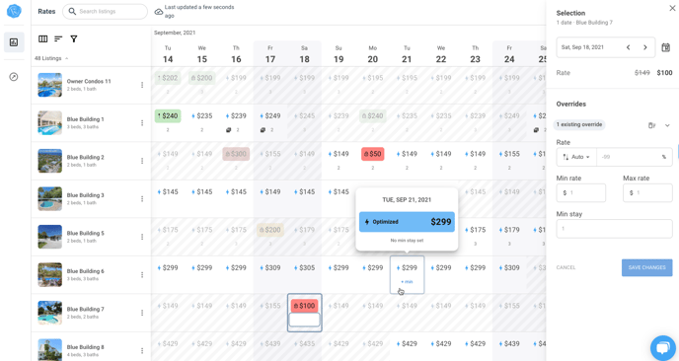
Task: Click the sort listings icon
Action: tap(58, 38)
